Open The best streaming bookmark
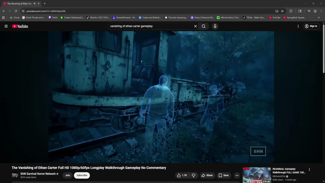Viewport: 325px width, 183px height. [x=176, y=18]
